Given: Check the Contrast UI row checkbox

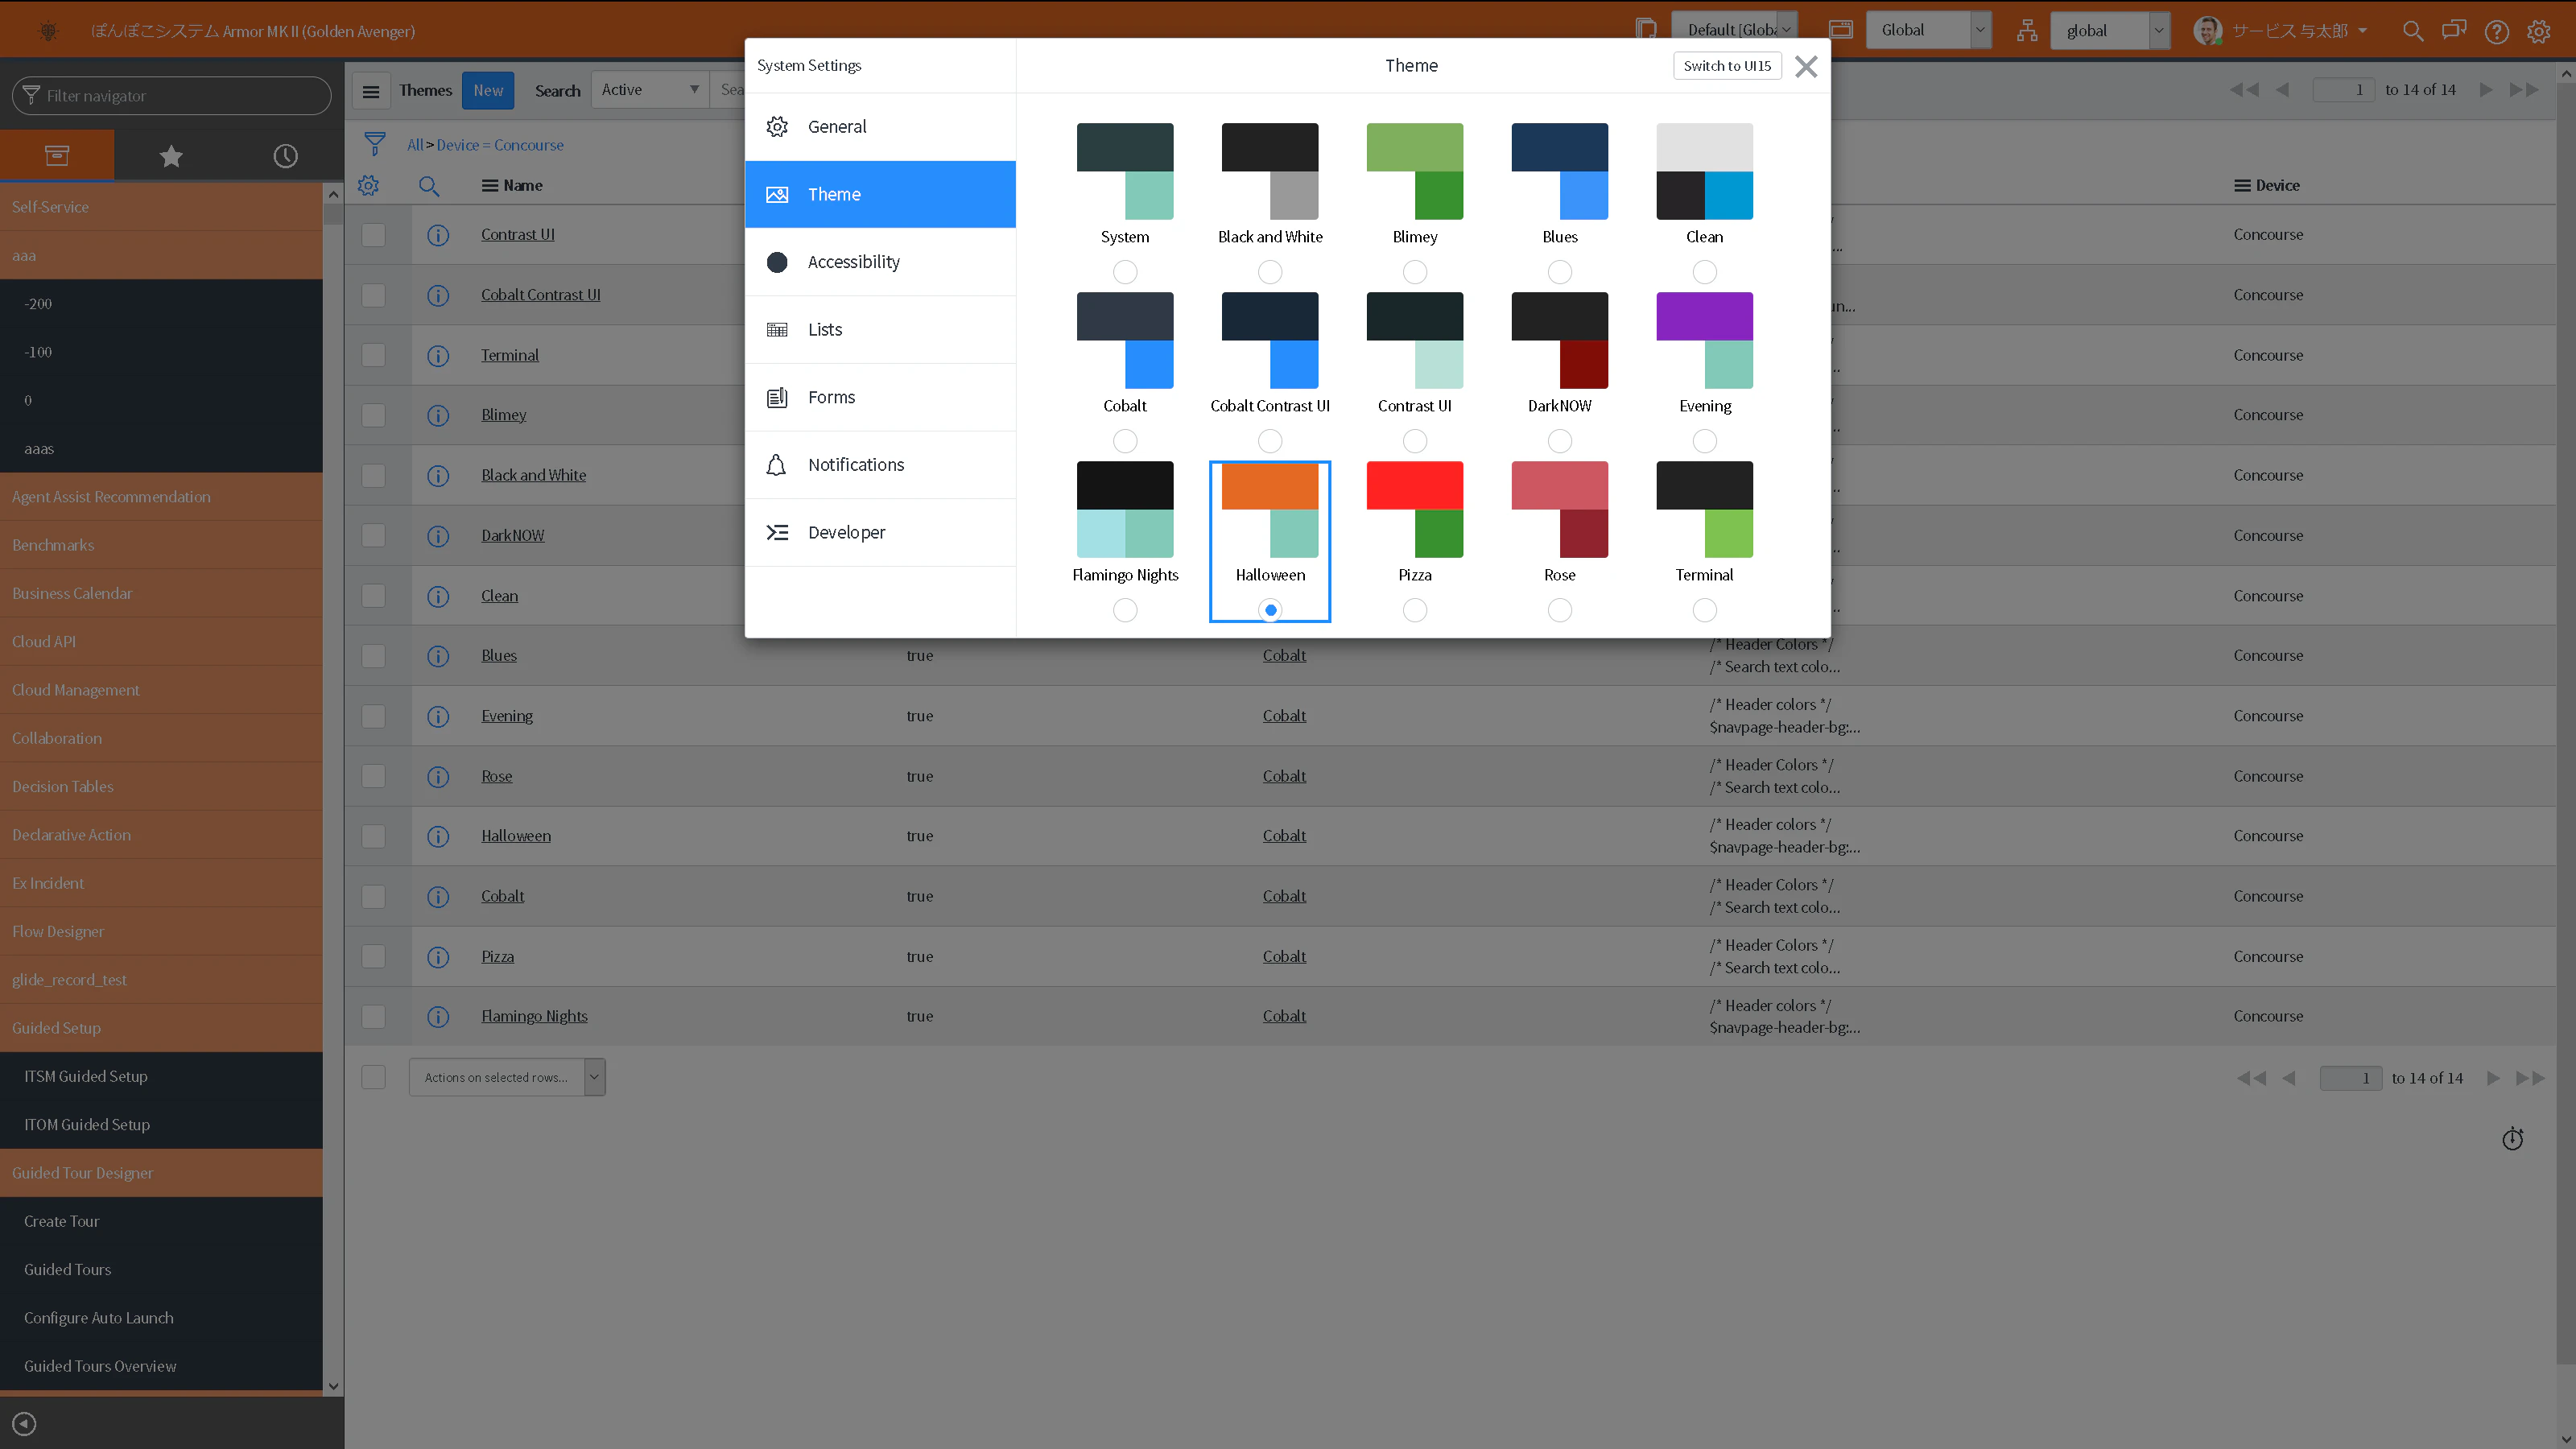Looking at the screenshot, I should pos(373,235).
